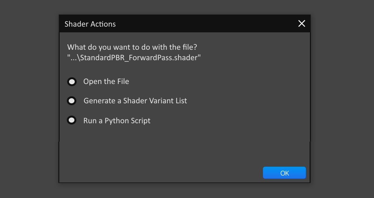Click the "Generate a Shader Variant List" label

[x=135, y=101]
